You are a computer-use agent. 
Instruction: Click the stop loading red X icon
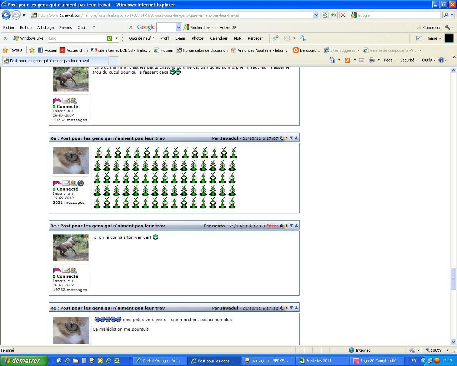pyautogui.click(x=343, y=15)
